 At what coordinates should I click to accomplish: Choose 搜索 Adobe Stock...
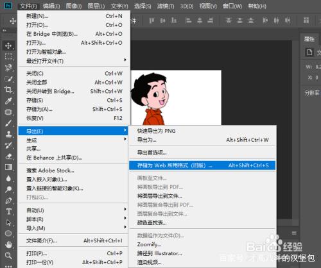click(74, 171)
